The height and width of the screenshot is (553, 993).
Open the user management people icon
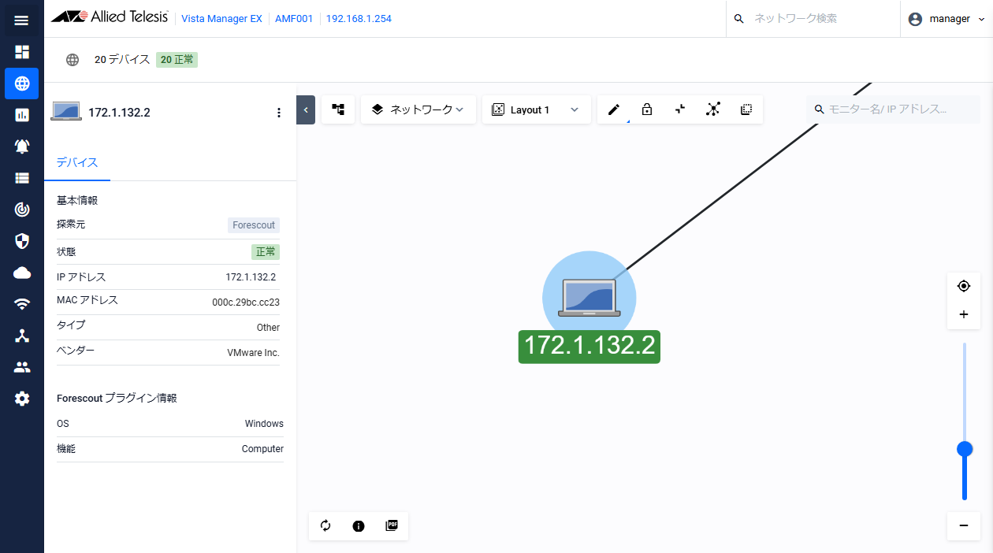click(x=21, y=367)
